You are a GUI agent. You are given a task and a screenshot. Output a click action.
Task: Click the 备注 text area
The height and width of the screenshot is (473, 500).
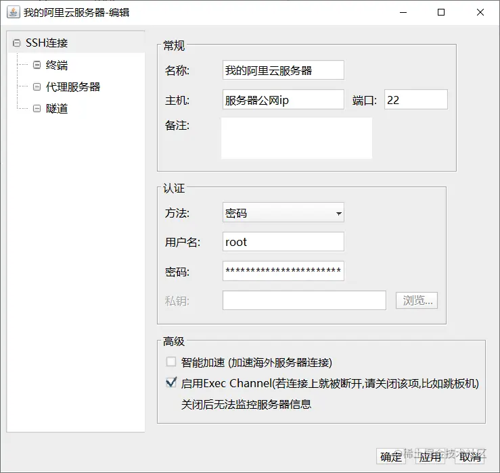click(296, 138)
